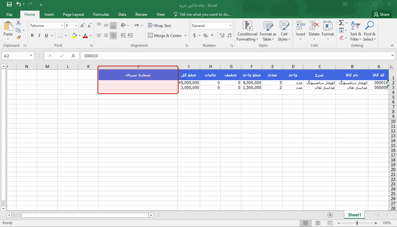Click the Decrease Decimal icon
The height and width of the screenshot is (227, 397).
coord(229,35)
